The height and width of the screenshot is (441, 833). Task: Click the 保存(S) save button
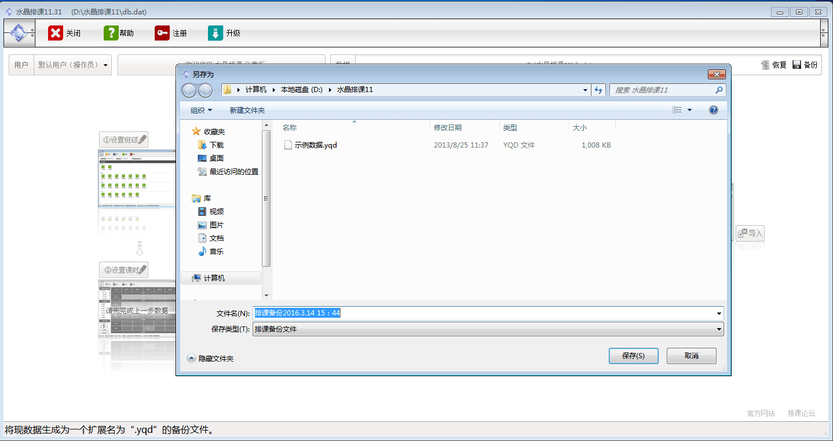(x=633, y=356)
